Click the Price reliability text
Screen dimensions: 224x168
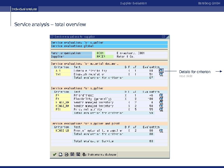(x=88, y=110)
